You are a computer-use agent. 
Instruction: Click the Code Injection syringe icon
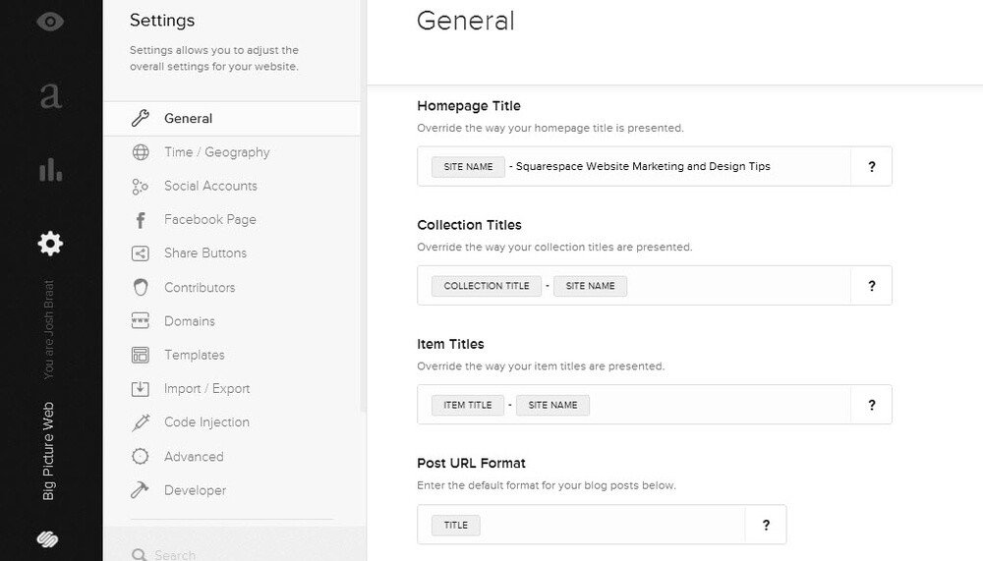(x=141, y=422)
